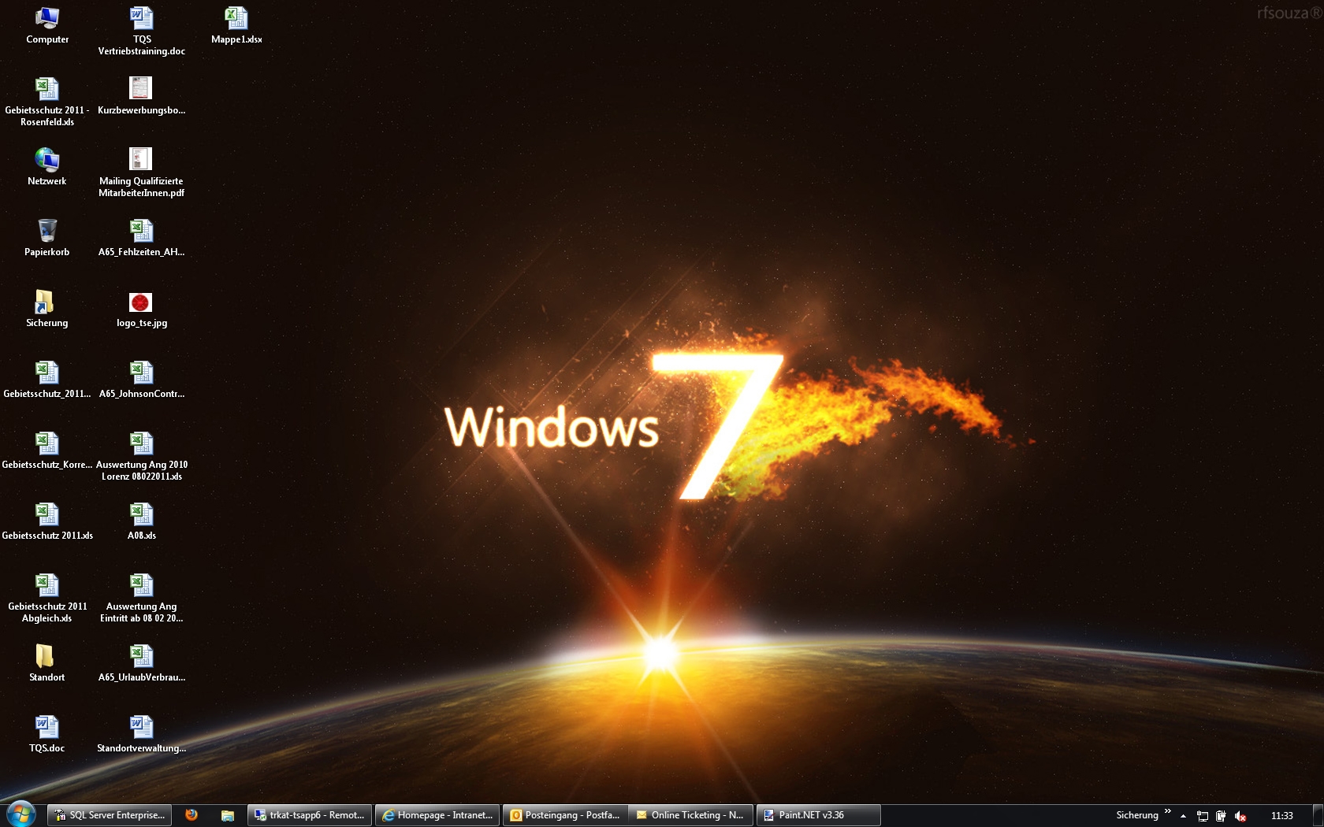Switch to Posteingang Outlook window
Viewport: 1324px width, 827px height.
point(566,815)
